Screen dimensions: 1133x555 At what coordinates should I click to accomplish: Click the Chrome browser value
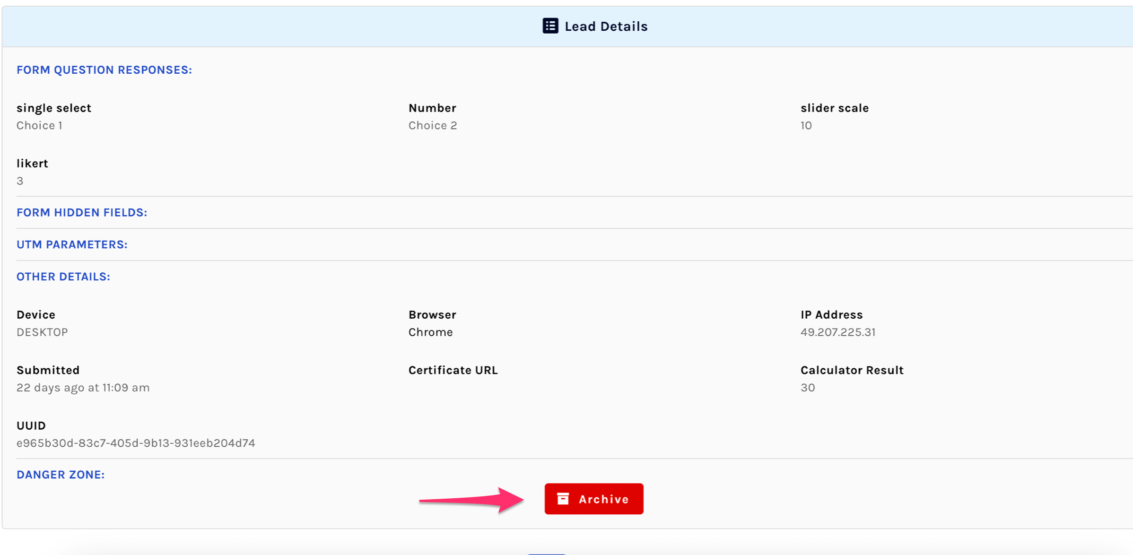point(430,332)
